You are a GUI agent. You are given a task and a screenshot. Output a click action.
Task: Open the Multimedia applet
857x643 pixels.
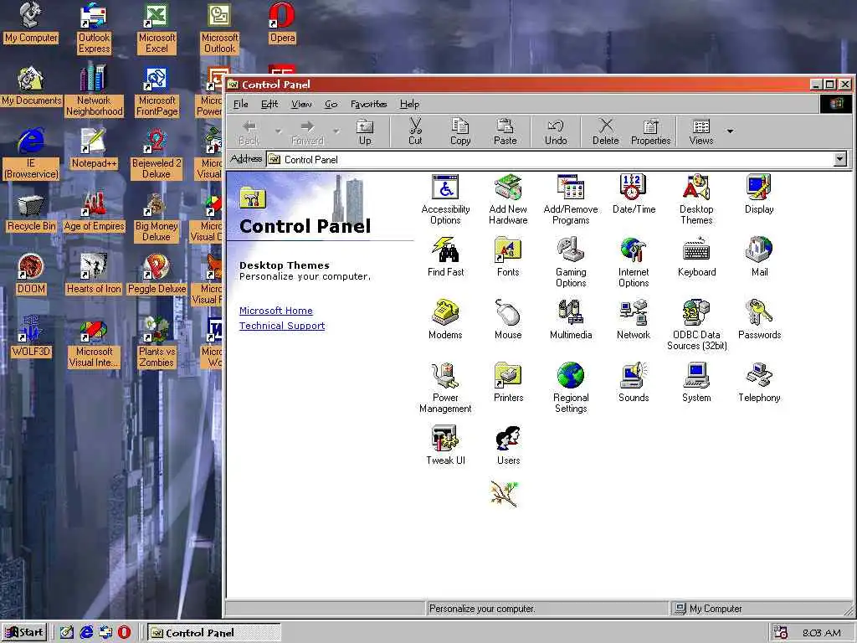click(x=571, y=321)
